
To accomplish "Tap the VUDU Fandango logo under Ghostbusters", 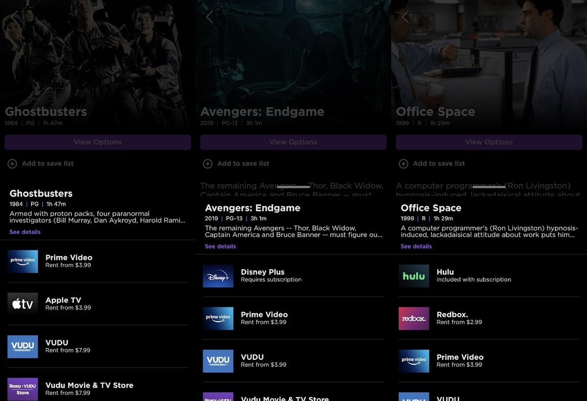I will point(23,347).
